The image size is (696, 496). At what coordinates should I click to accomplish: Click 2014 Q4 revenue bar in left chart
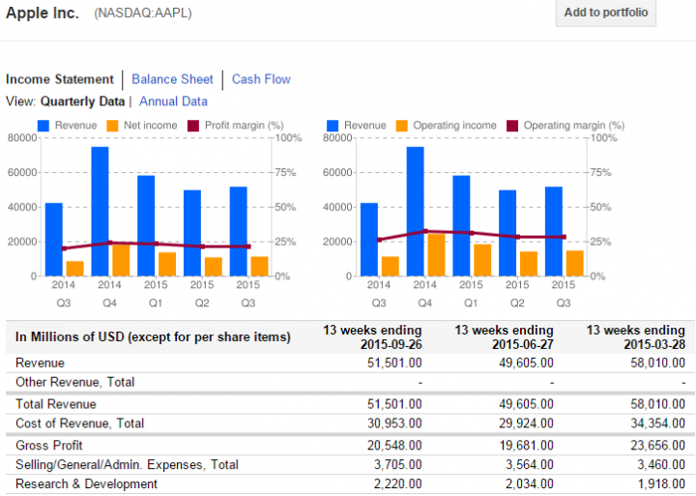(x=100, y=212)
